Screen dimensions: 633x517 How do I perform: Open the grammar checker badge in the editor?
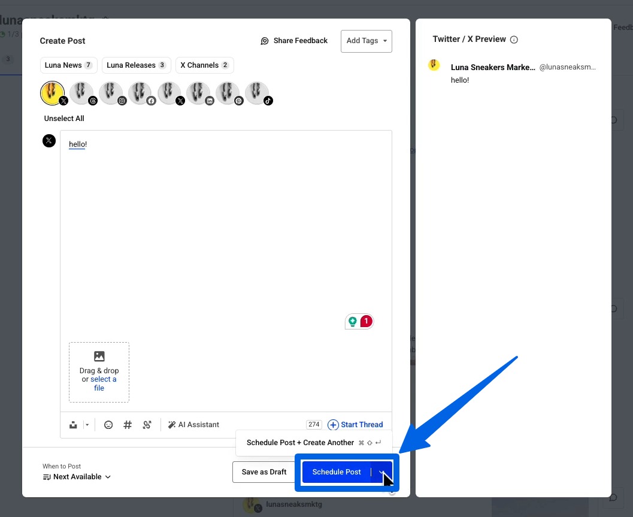coord(359,321)
